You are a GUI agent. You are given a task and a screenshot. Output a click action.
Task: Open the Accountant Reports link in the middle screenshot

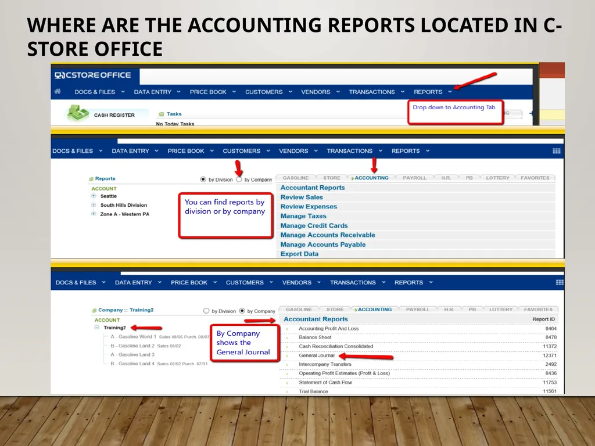312,188
